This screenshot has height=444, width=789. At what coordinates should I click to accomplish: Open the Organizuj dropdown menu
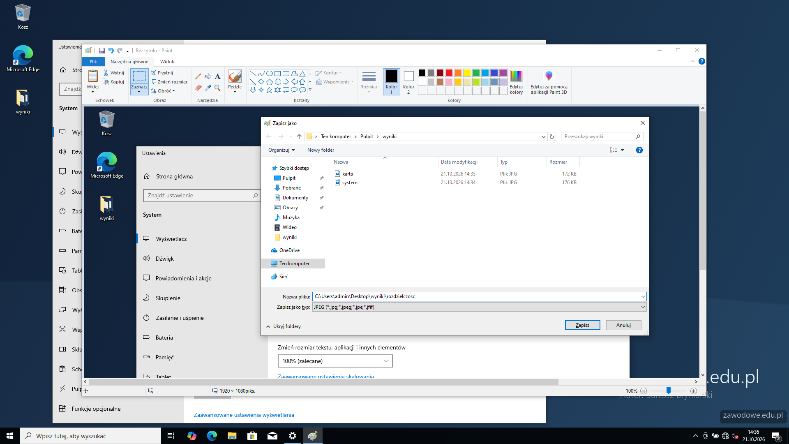281,150
